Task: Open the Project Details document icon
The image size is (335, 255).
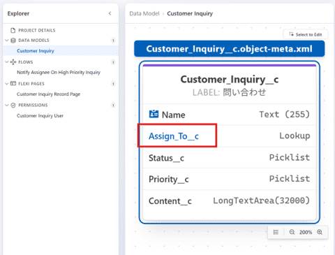Action: (x=13, y=30)
